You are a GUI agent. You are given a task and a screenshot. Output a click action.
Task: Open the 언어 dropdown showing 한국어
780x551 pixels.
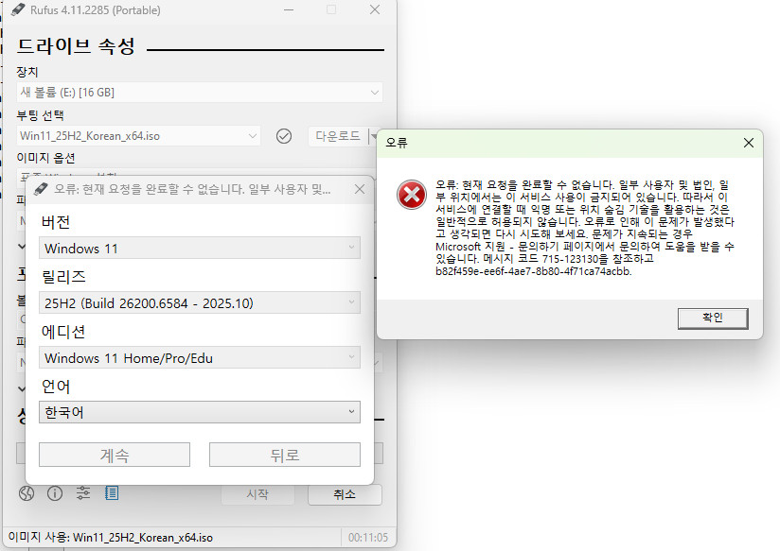coord(199,412)
